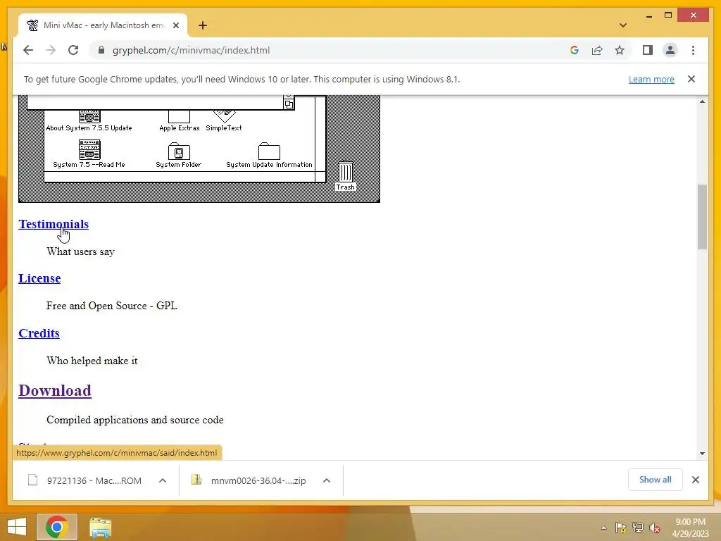Image resolution: width=721 pixels, height=541 pixels.
Task: Open File Explorer from the taskbar
Action: pyautogui.click(x=100, y=527)
